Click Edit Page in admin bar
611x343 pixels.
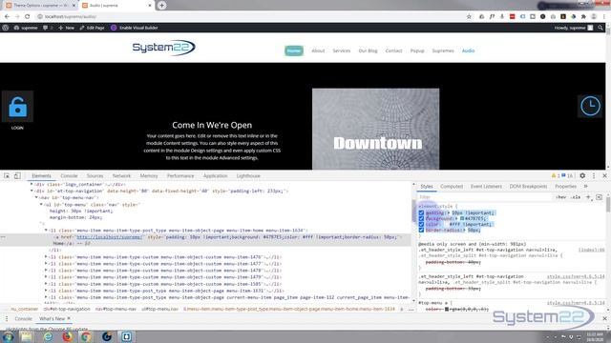coord(92,28)
